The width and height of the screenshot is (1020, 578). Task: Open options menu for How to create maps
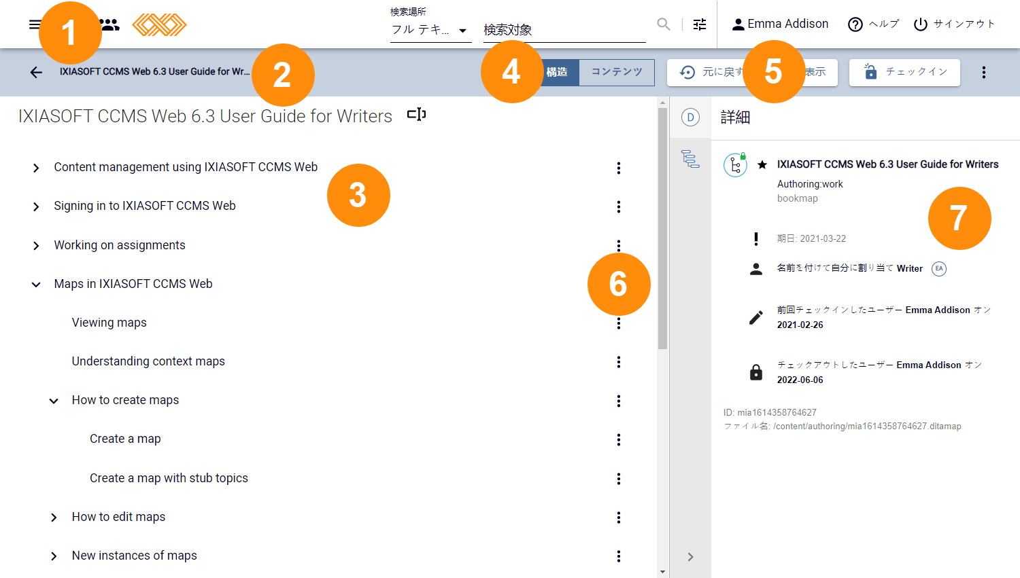(x=619, y=401)
